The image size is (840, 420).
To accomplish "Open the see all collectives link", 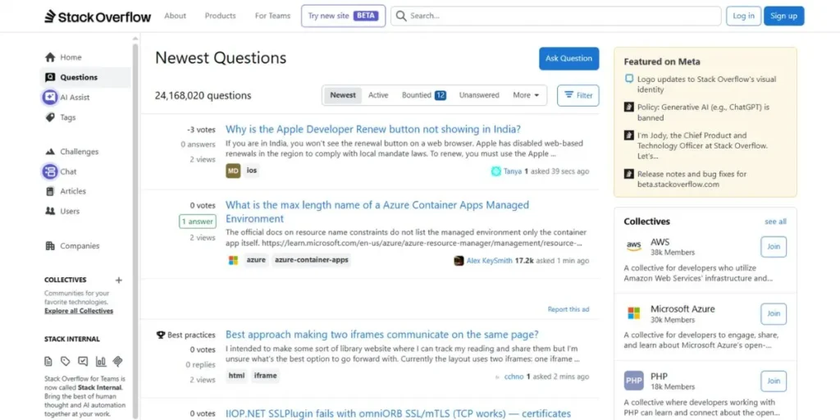I will pos(776,221).
